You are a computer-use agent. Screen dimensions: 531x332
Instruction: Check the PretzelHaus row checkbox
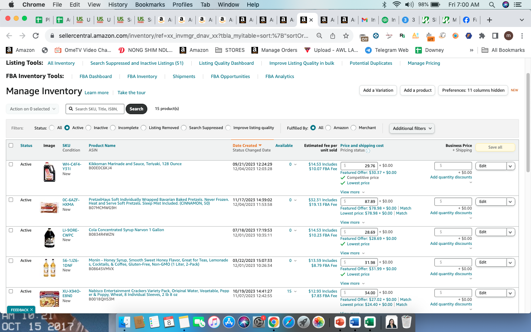click(11, 200)
